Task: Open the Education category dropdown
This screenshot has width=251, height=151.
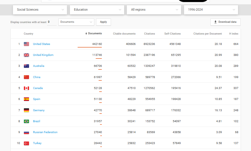Action: click(x=97, y=10)
